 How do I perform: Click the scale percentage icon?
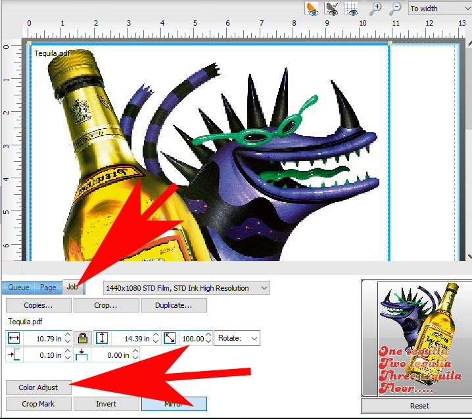[x=170, y=338]
